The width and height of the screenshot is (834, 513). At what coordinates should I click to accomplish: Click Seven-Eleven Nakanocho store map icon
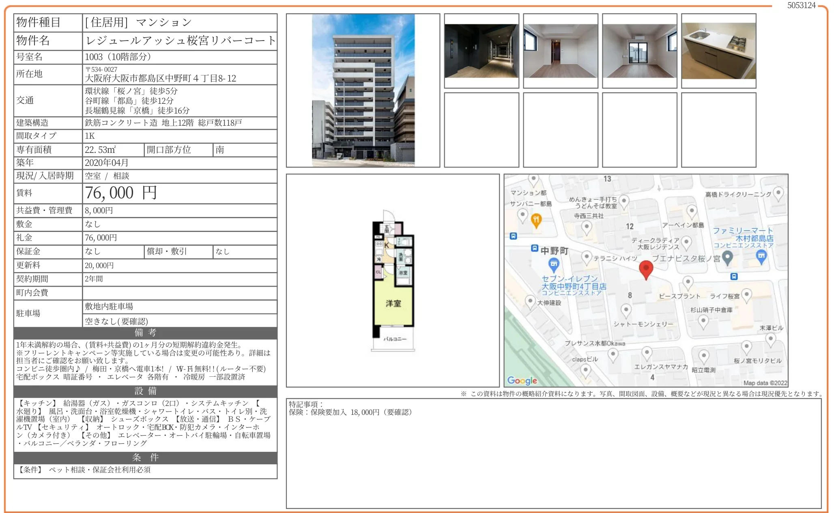554,265
